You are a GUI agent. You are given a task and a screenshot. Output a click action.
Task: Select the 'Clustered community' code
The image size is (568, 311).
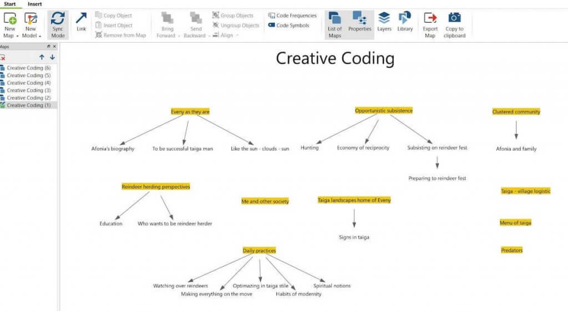[x=516, y=111]
